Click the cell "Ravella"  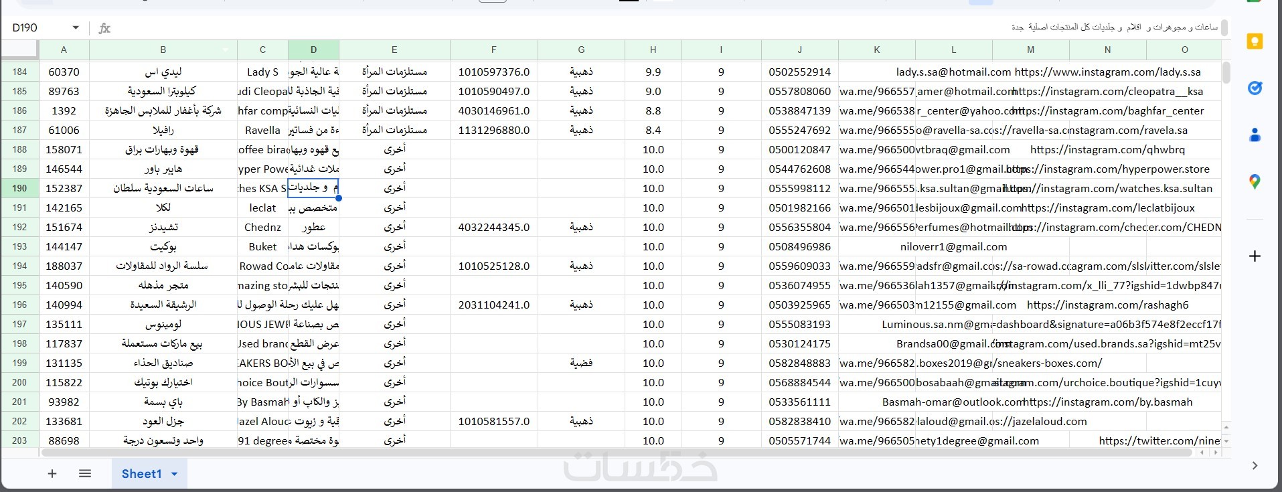[262, 130]
